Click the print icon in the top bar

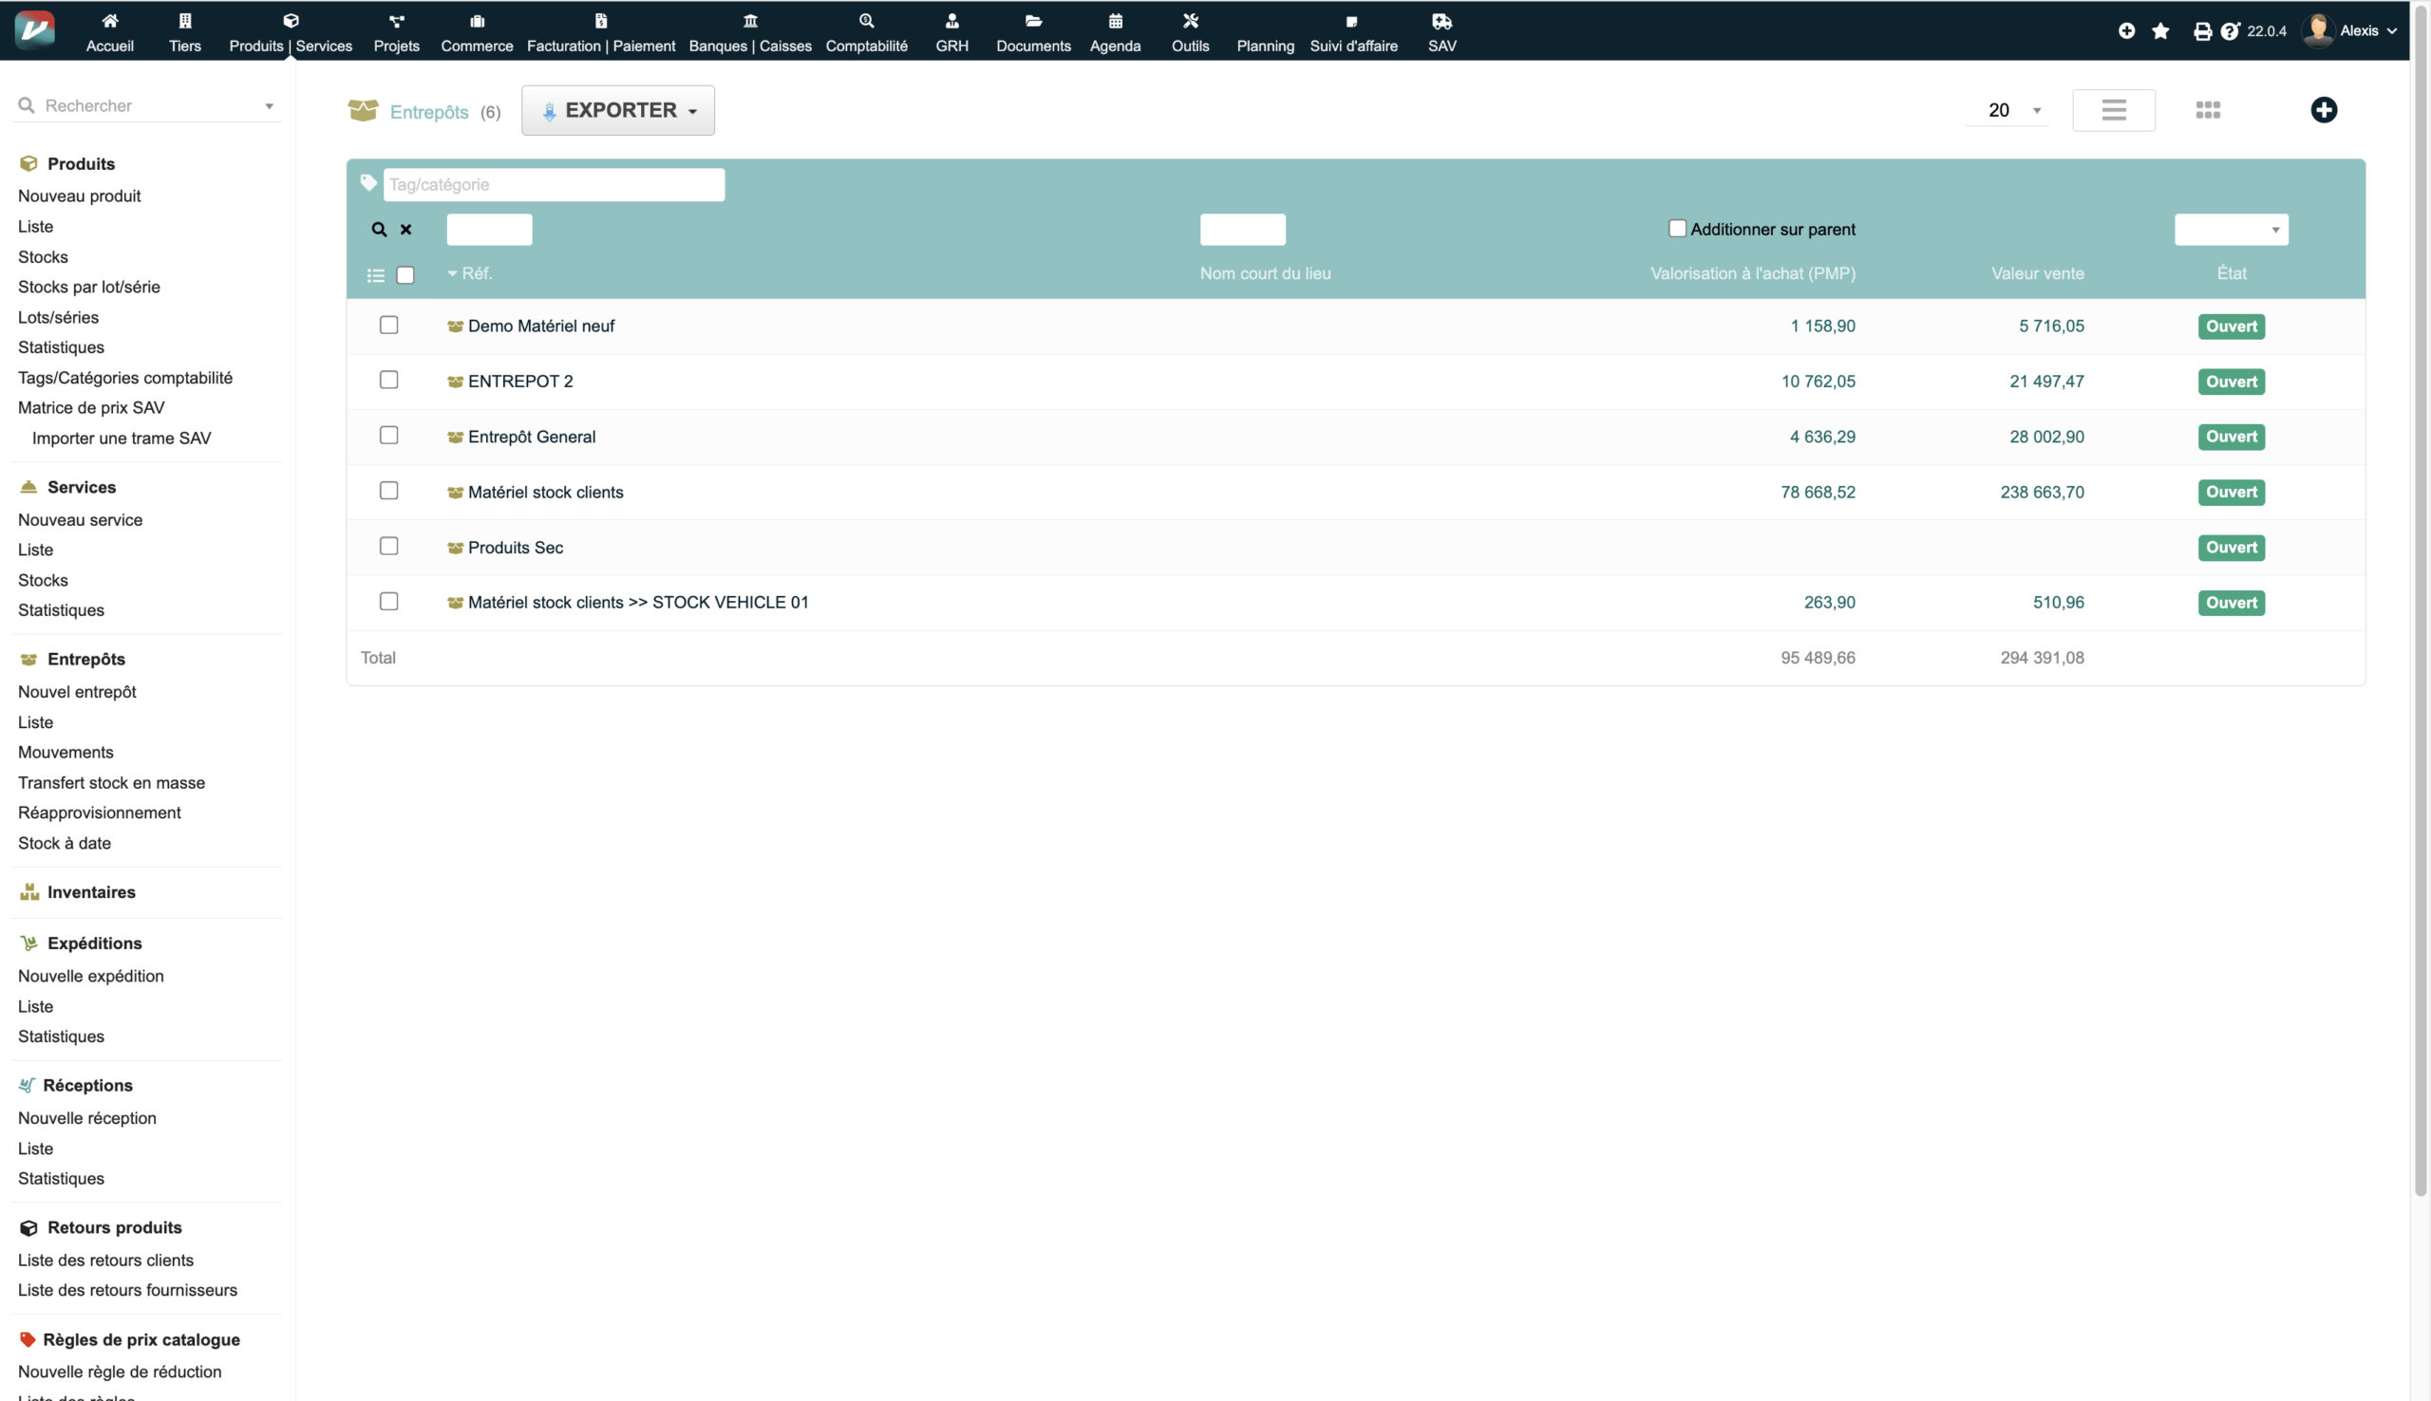tap(2202, 30)
